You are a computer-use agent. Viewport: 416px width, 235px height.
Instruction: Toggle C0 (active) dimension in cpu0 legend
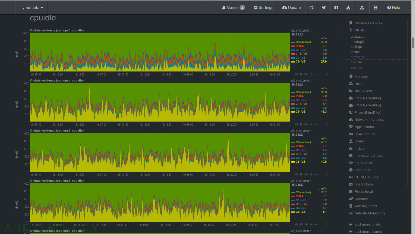click(x=303, y=42)
